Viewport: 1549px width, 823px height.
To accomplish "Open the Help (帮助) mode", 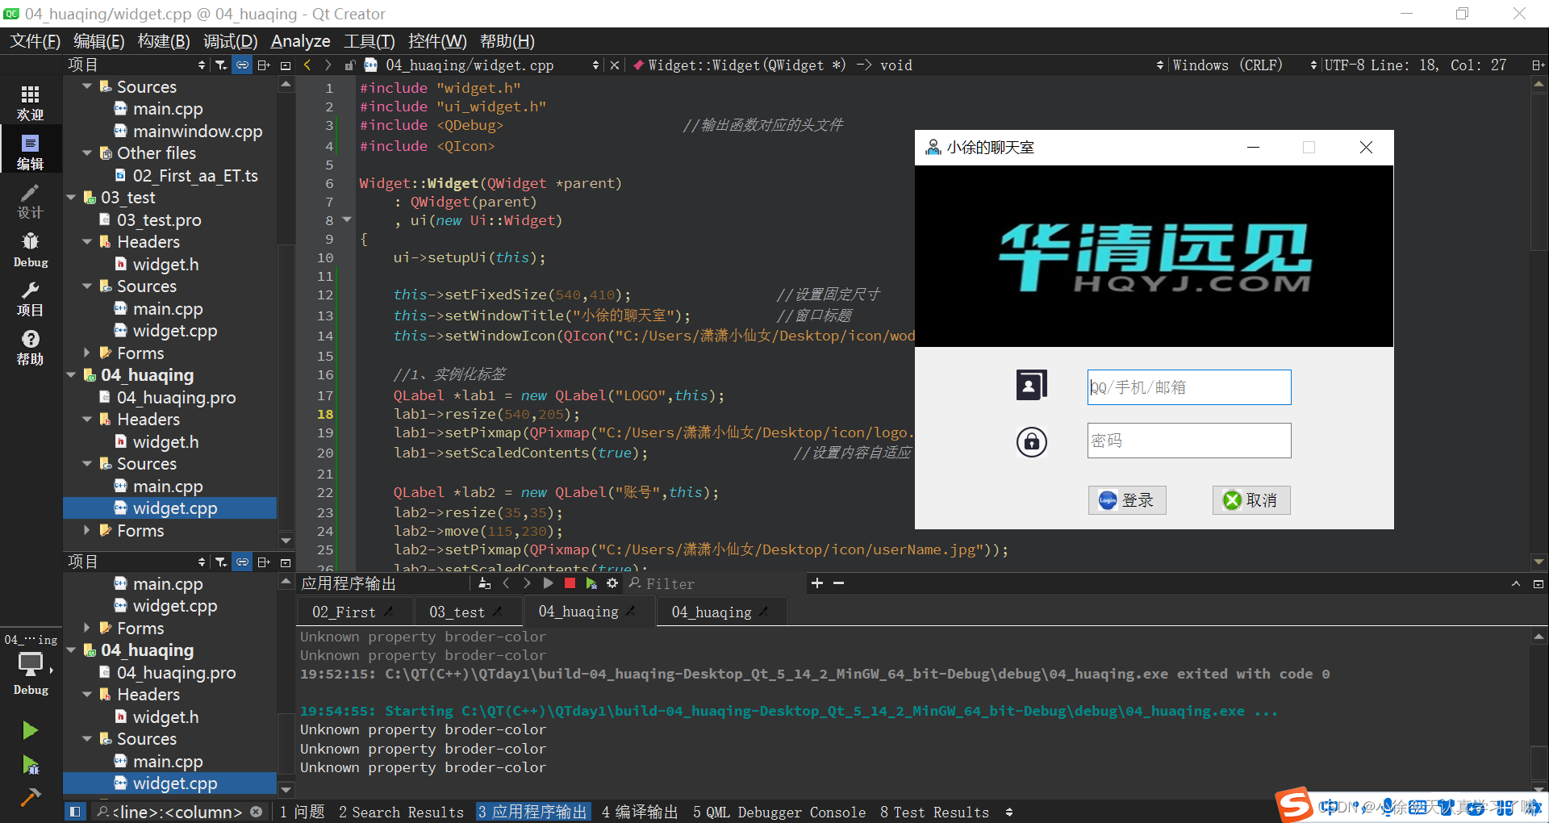I will [30, 348].
